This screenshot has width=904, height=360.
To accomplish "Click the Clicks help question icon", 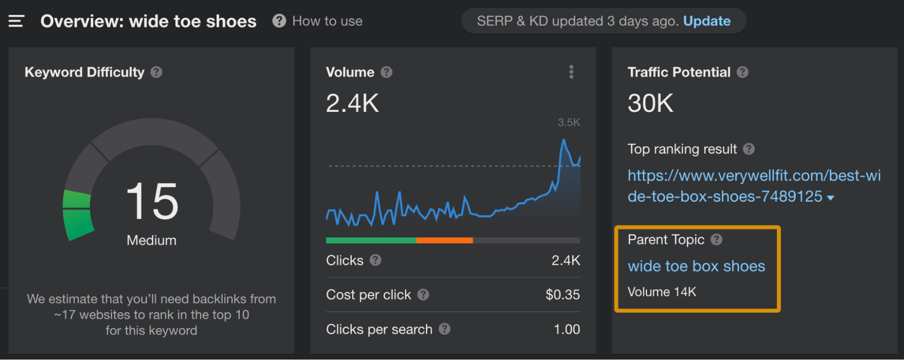I will pos(375,260).
